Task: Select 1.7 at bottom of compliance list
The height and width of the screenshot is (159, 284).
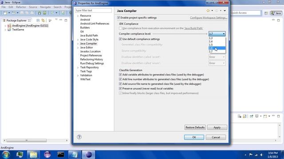Action: [217, 51]
